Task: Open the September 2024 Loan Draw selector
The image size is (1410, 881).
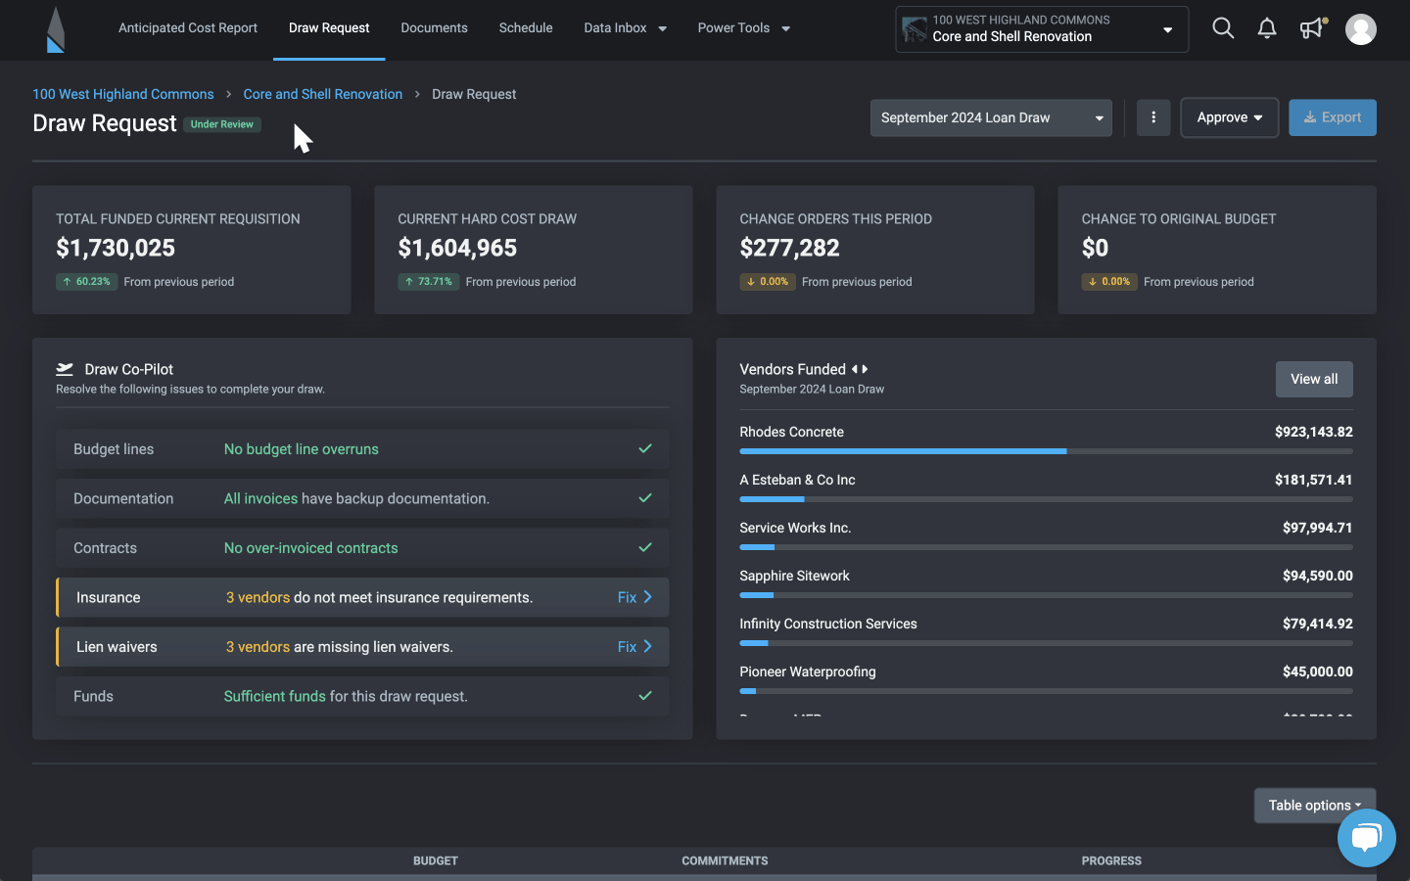Action: coord(991,117)
